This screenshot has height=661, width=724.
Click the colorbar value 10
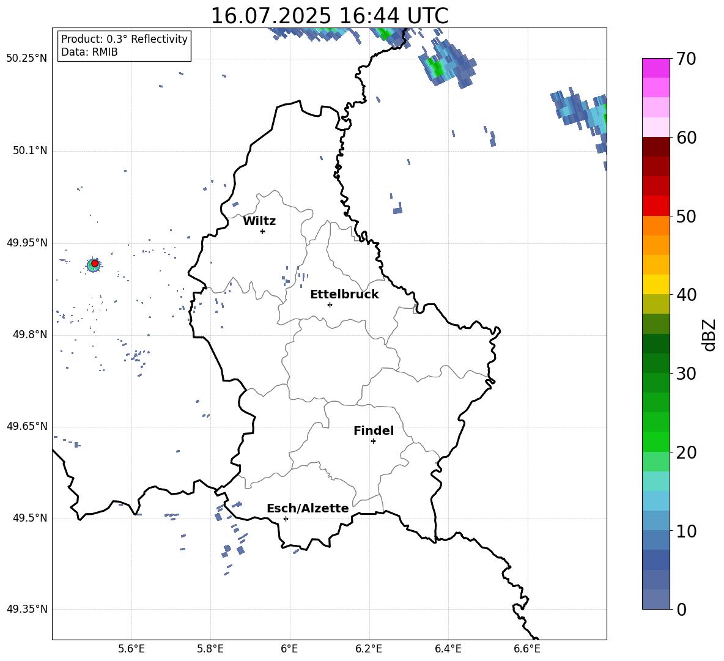[x=686, y=531]
